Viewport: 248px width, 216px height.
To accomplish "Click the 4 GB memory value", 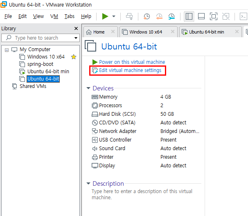I will (x=166, y=97).
